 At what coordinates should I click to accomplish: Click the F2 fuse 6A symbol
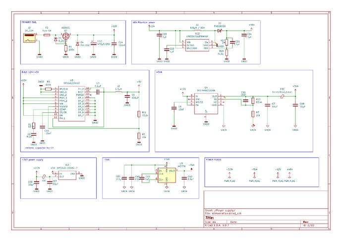click(47, 35)
